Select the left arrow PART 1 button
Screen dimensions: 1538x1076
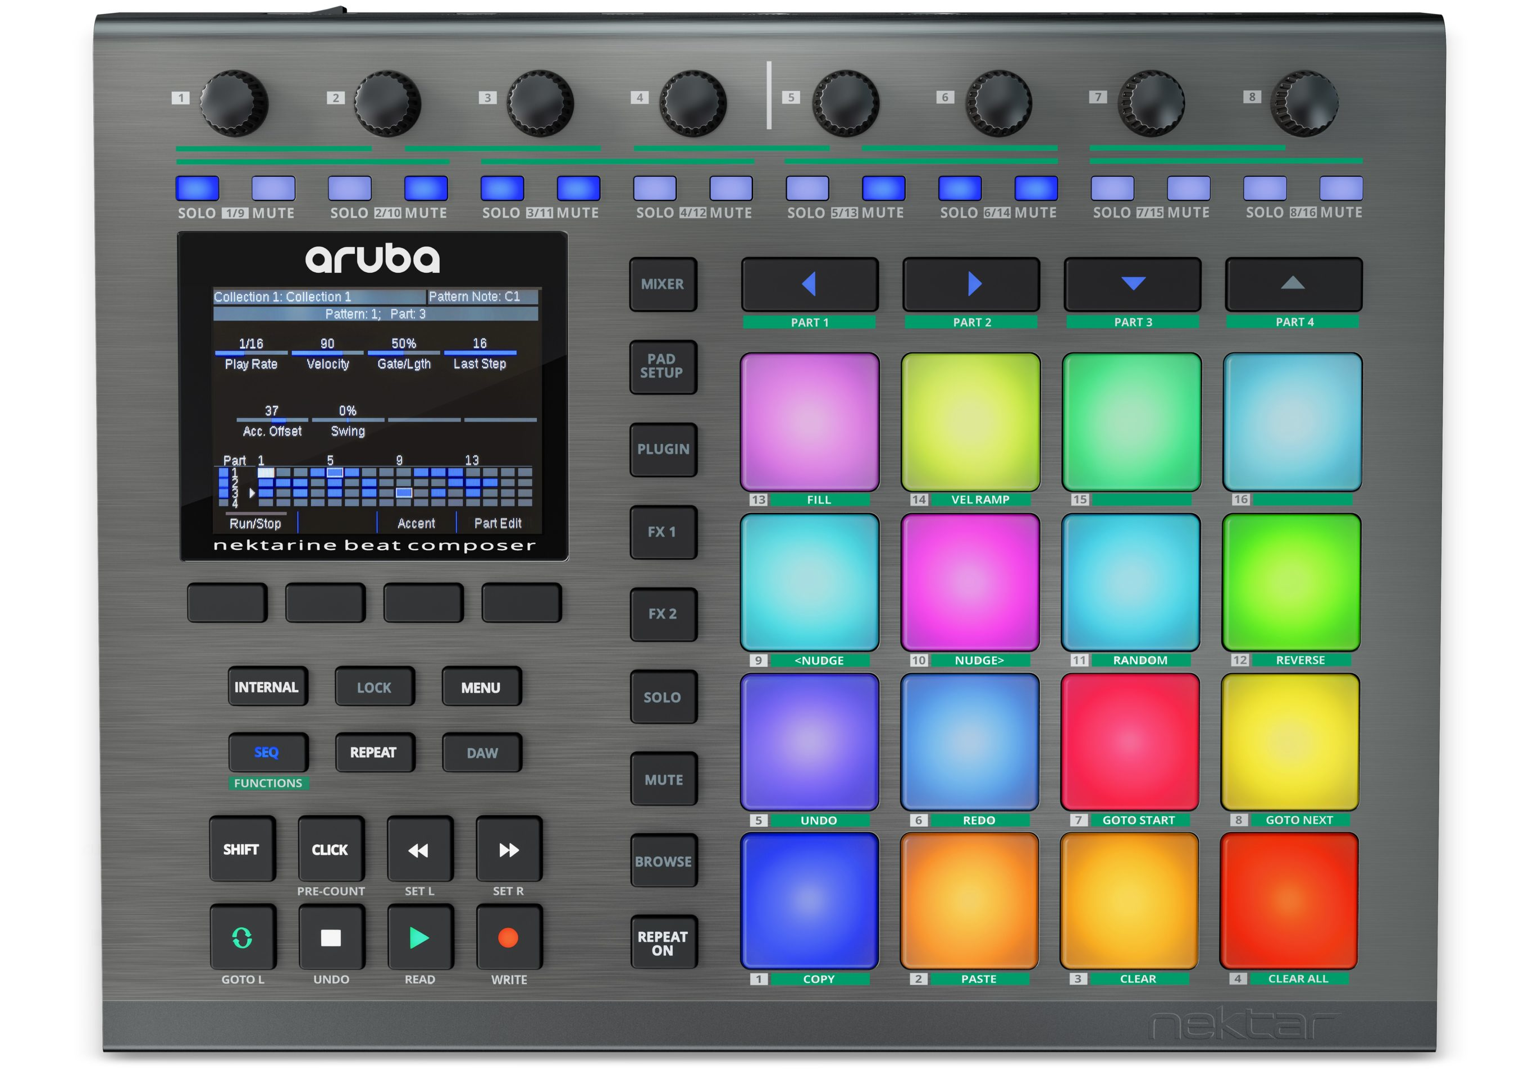(810, 284)
